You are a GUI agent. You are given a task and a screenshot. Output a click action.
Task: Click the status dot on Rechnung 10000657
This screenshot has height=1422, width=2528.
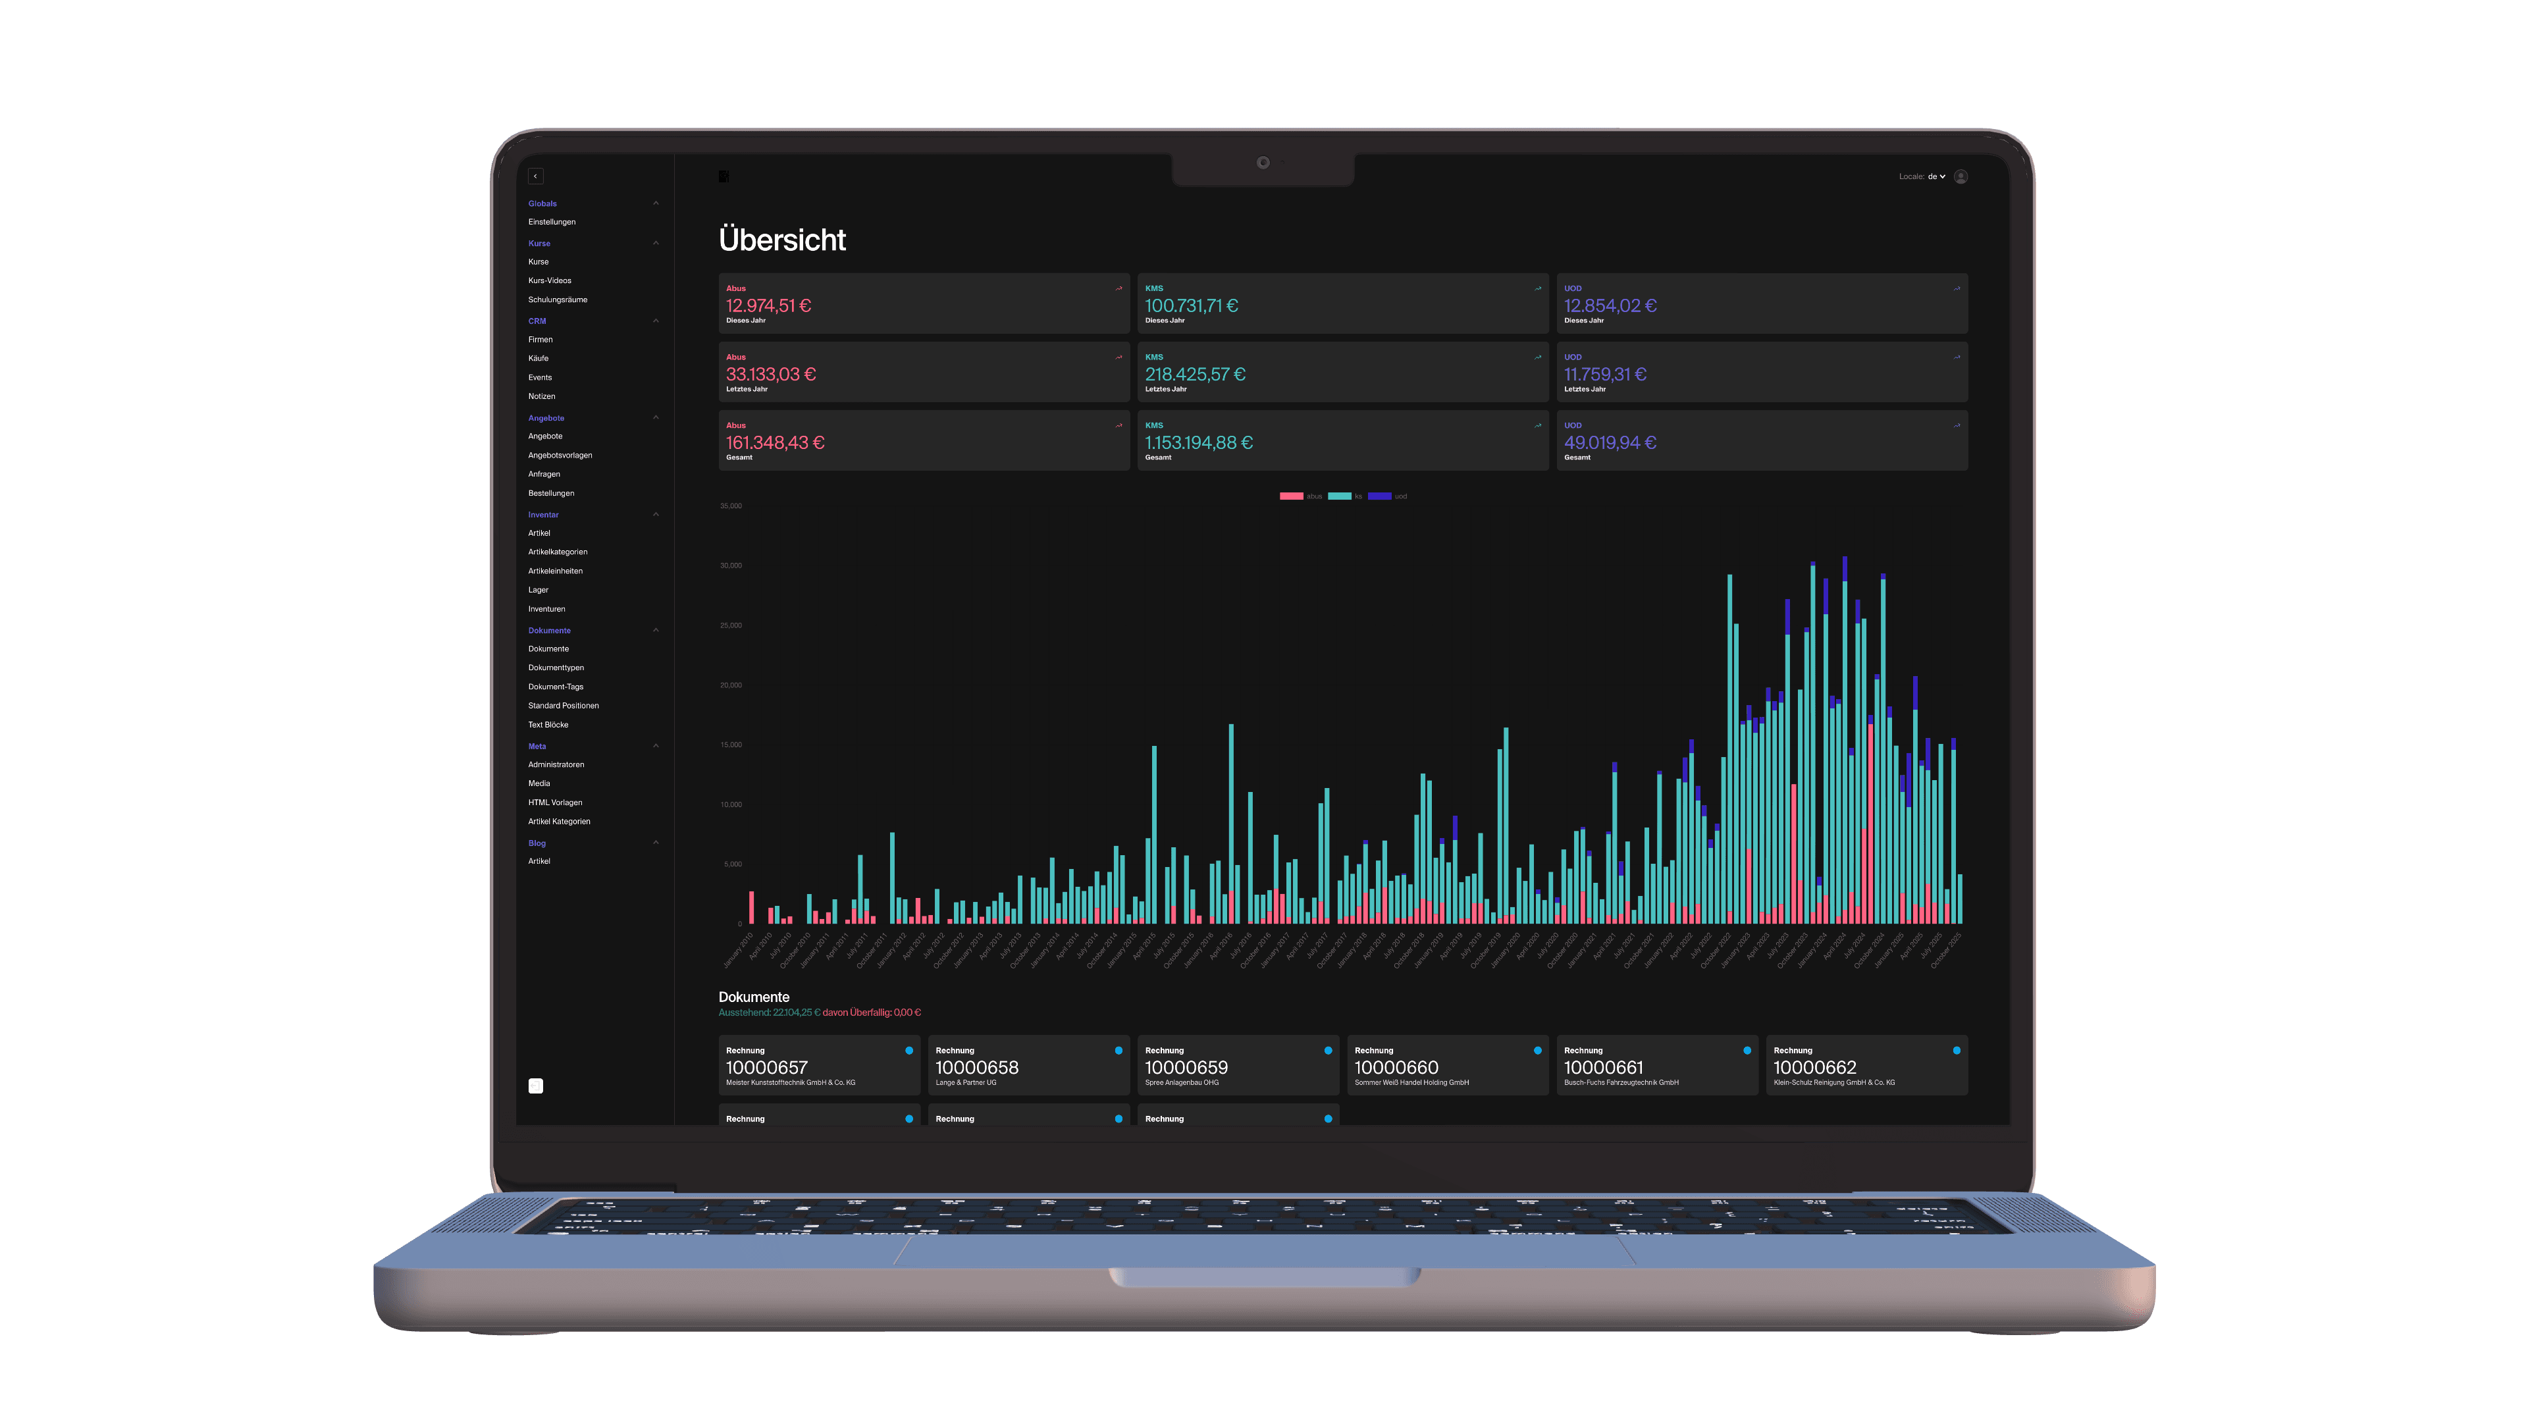tap(910, 1051)
